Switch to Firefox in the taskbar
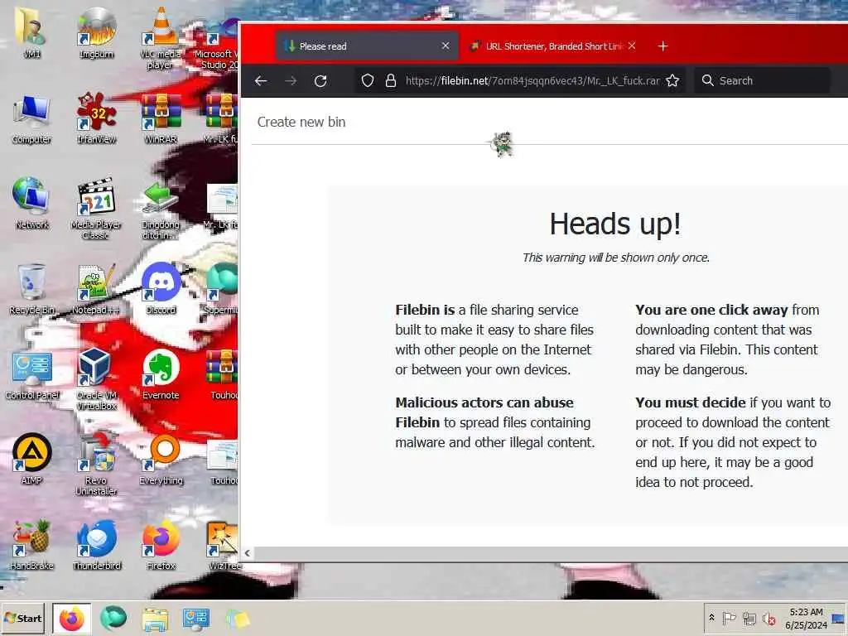The height and width of the screenshot is (636, 848). (72, 619)
